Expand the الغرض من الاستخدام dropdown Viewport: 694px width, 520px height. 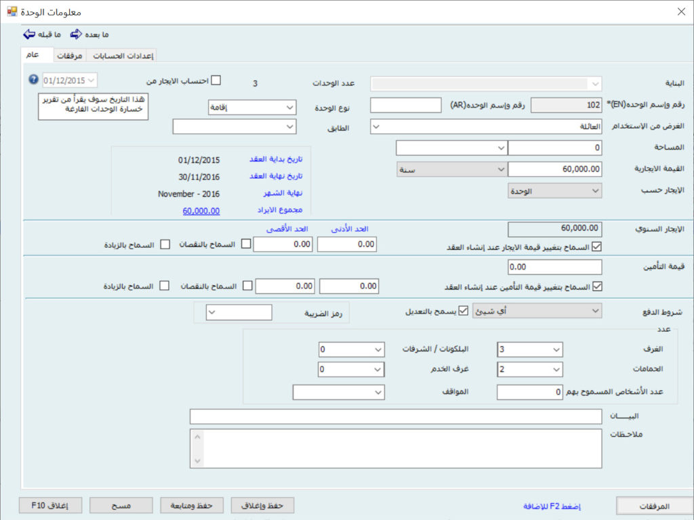(x=377, y=127)
